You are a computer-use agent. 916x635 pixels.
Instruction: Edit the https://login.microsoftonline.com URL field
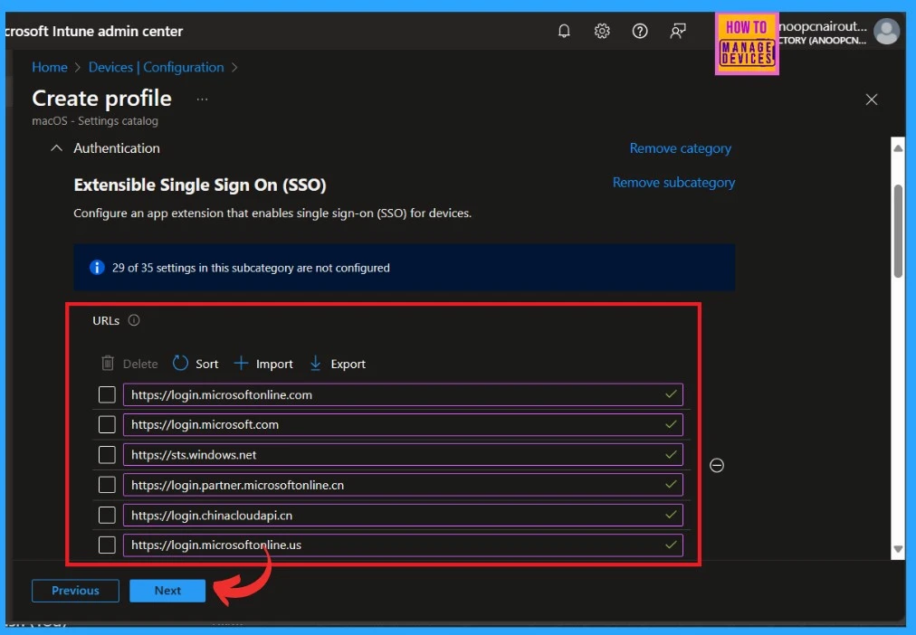(x=403, y=394)
